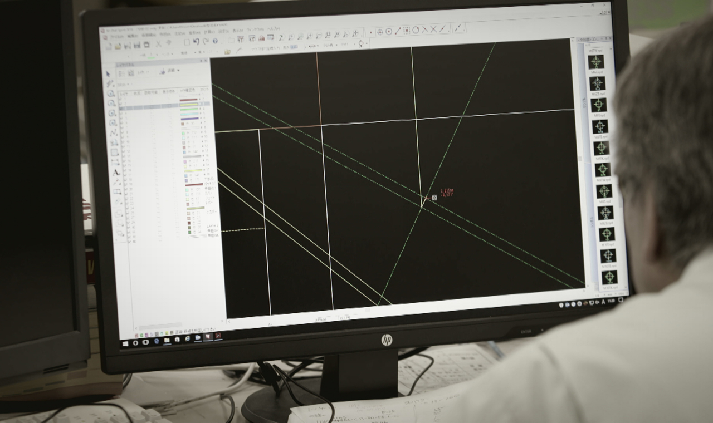Open help via the blue question mark icon

pyautogui.click(x=215, y=41)
